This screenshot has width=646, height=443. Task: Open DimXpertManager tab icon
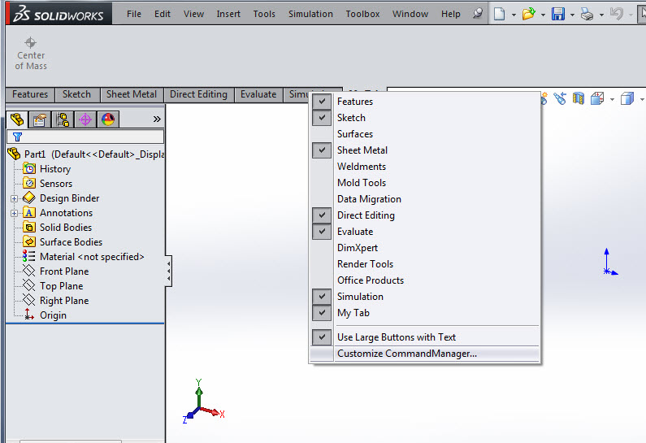pos(85,119)
